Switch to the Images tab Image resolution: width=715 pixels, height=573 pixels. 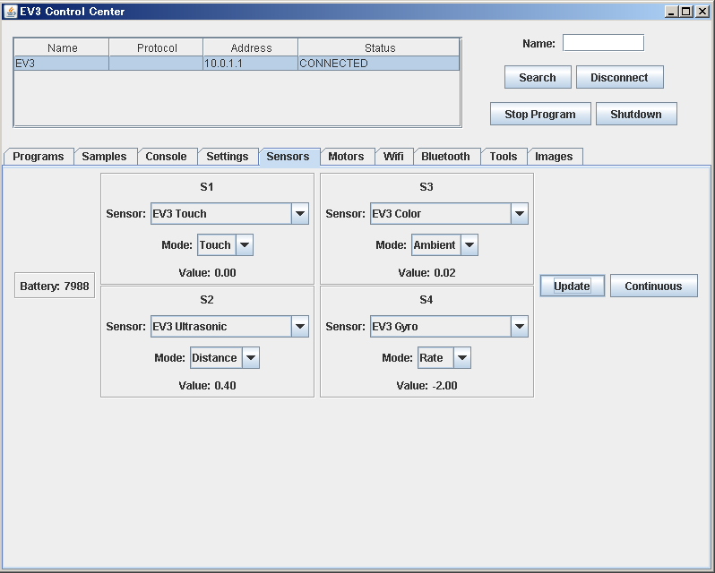pyautogui.click(x=554, y=156)
